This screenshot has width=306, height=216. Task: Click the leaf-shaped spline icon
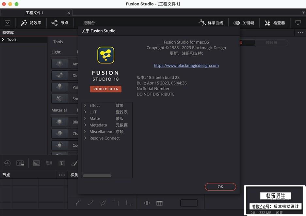[x=103, y=203]
